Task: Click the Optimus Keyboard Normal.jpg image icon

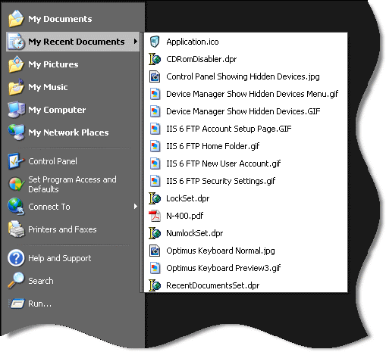Action: point(155,251)
